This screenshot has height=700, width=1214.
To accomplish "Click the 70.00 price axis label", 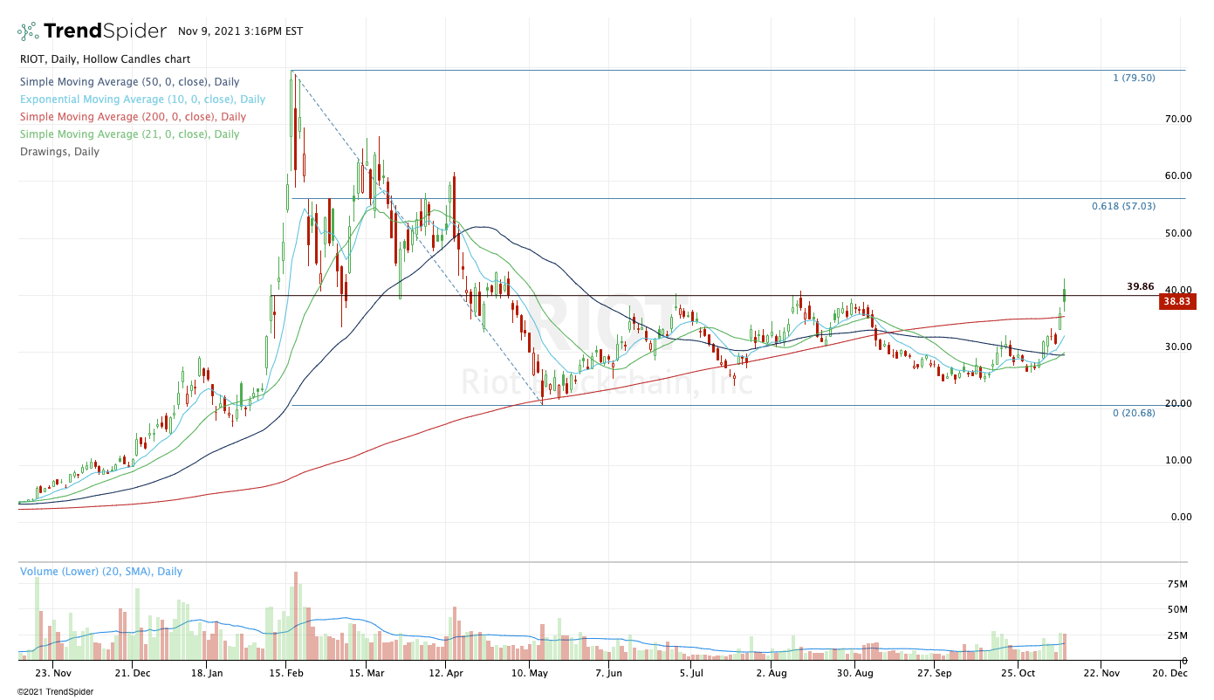I will pyautogui.click(x=1178, y=119).
